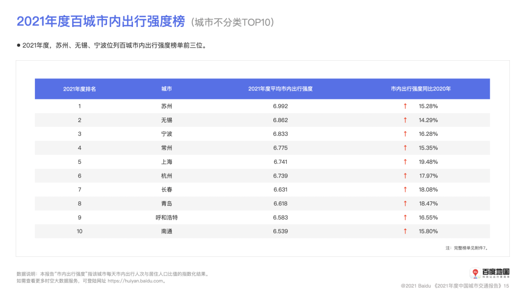Open the huiyan.baidu.com link
Image resolution: width=530 pixels, height=297 pixels.
tap(135, 281)
